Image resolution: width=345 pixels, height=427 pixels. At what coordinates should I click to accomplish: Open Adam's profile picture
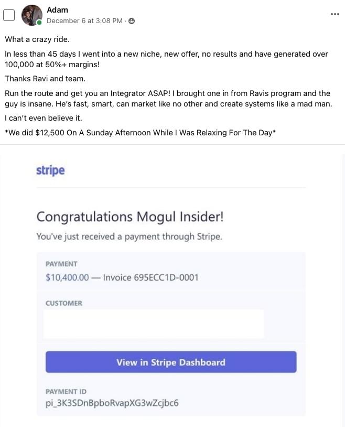(32, 15)
